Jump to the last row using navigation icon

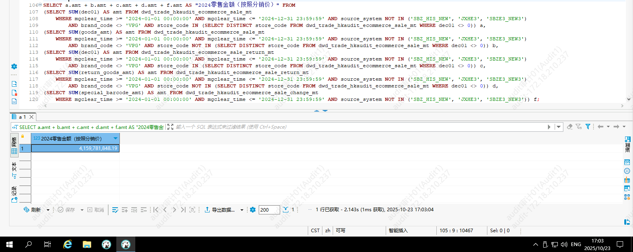[x=183, y=210]
